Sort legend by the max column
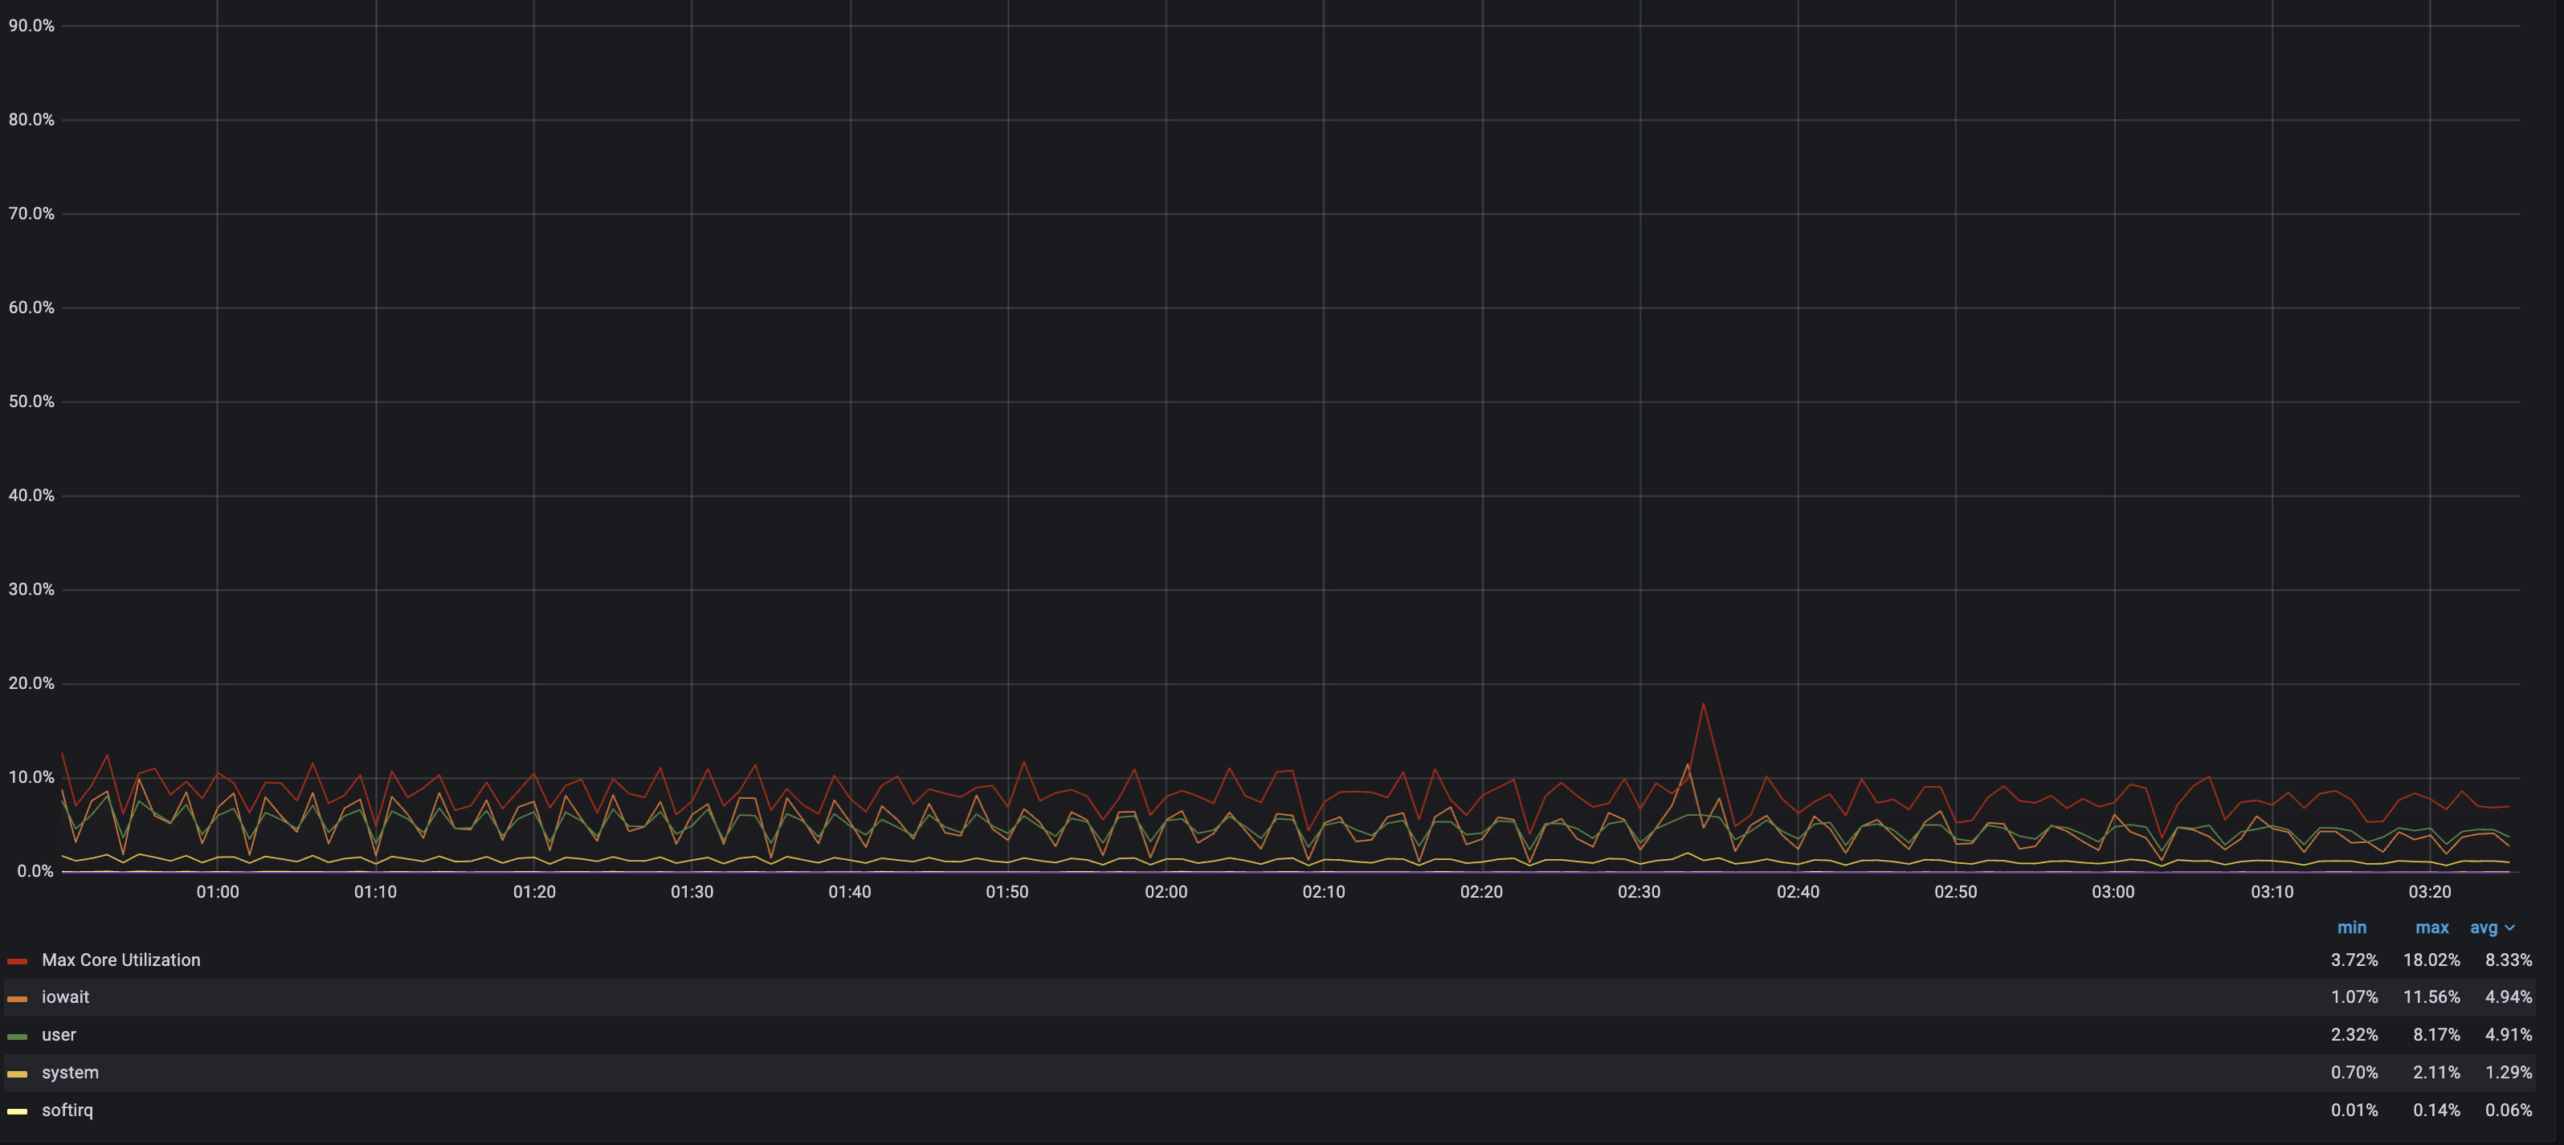This screenshot has height=1145, width=2564. (2431, 927)
